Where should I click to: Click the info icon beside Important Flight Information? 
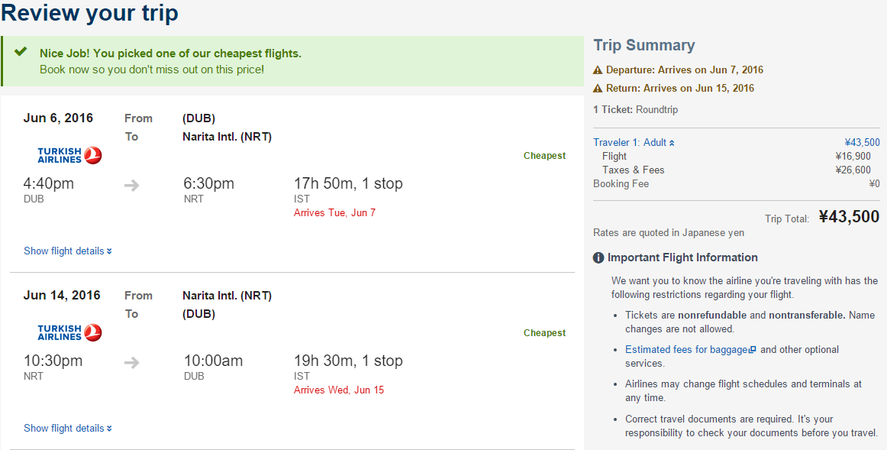pyautogui.click(x=598, y=257)
